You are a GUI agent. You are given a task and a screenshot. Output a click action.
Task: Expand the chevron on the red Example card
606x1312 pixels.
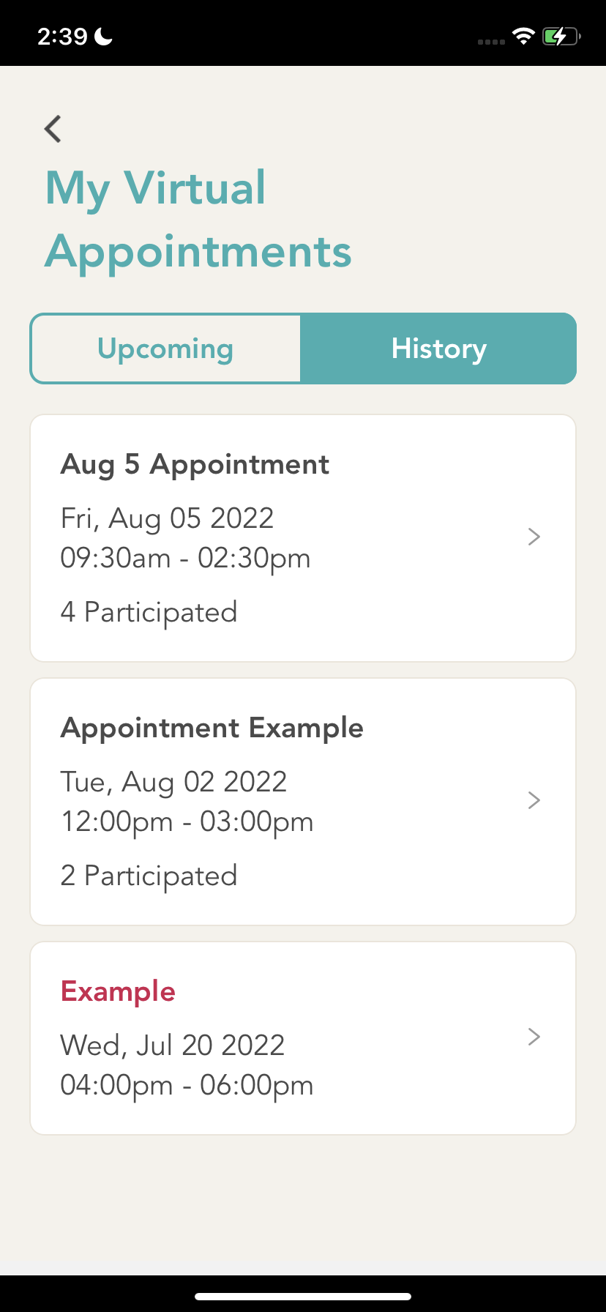pyautogui.click(x=534, y=1037)
